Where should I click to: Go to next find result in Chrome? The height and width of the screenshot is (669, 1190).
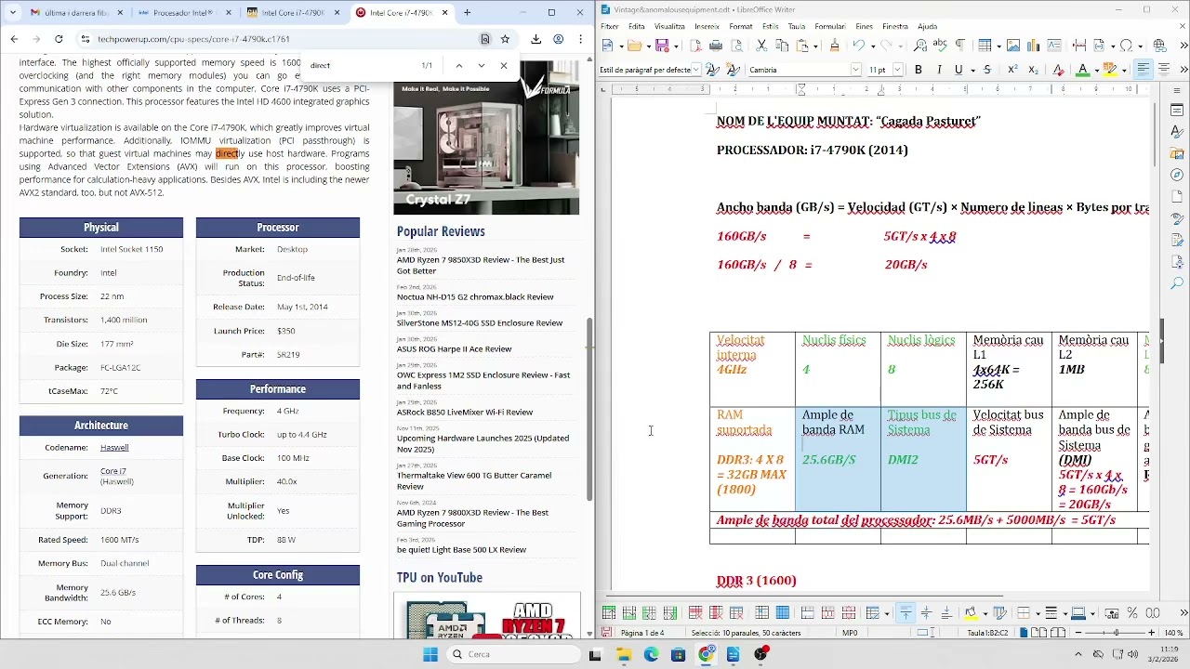tap(481, 65)
